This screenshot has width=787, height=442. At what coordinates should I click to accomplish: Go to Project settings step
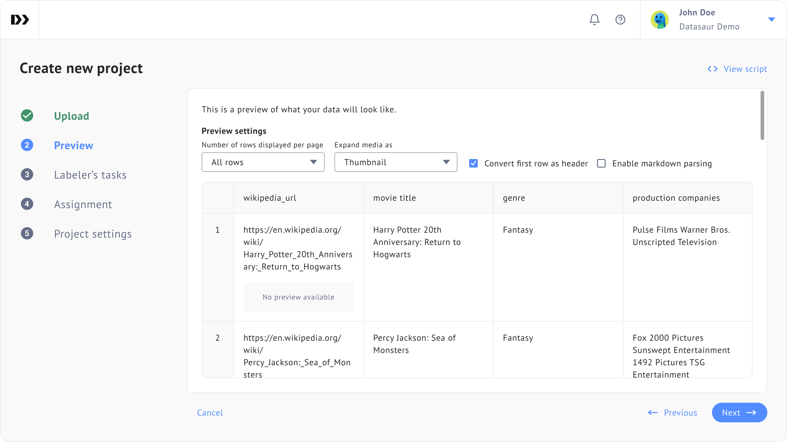click(x=93, y=234)
